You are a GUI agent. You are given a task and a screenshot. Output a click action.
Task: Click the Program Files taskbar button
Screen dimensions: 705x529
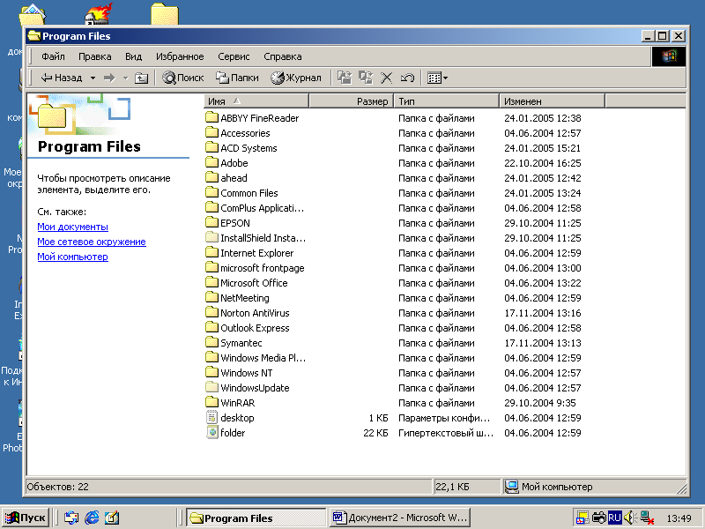(256, 518)
